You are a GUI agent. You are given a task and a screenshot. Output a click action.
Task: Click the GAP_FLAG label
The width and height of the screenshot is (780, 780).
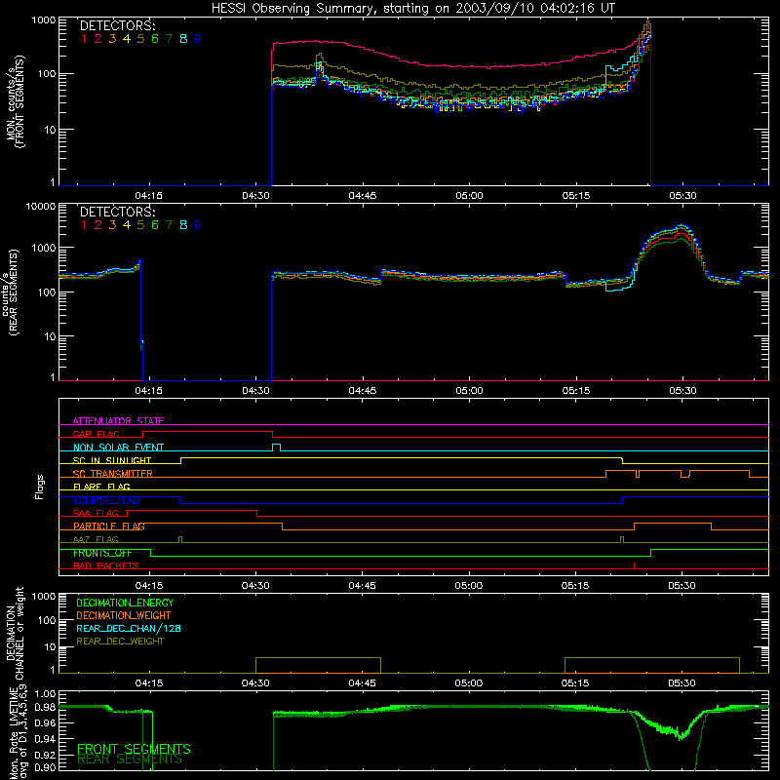96,434
